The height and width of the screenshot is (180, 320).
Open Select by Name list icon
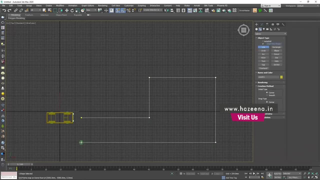[x=49, y=10]
